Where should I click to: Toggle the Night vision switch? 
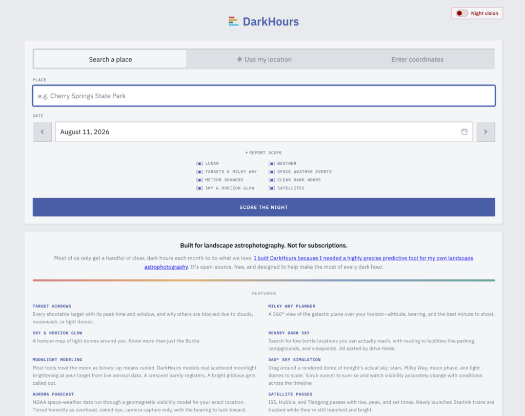tap(462, 13)
